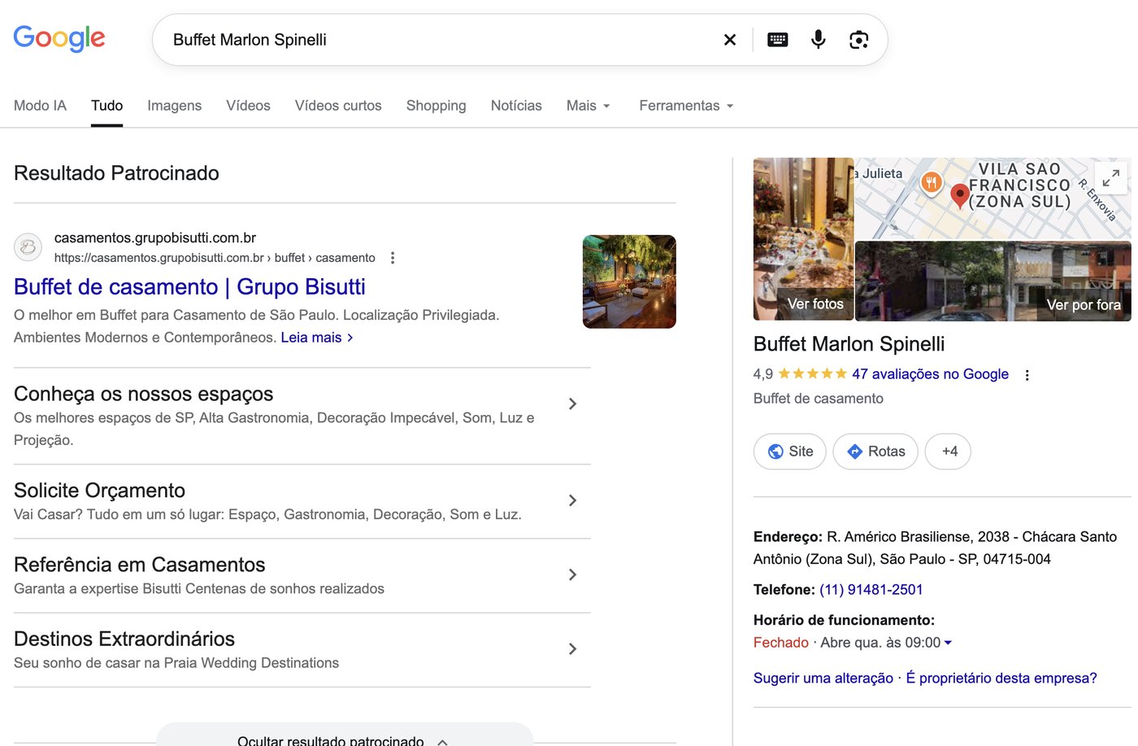The height and width of the screenshot is (746, 1138).
Task: Click Sugerir uma alteração link
Action: (x=823, y=678)
